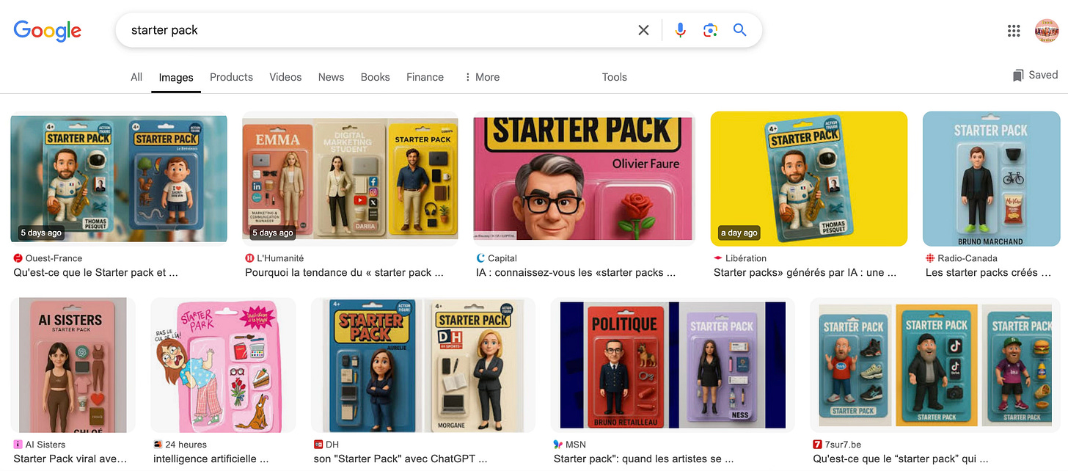Open link "son "Starter Pack" avec ChatGPT ..."

tap(400, 459)
